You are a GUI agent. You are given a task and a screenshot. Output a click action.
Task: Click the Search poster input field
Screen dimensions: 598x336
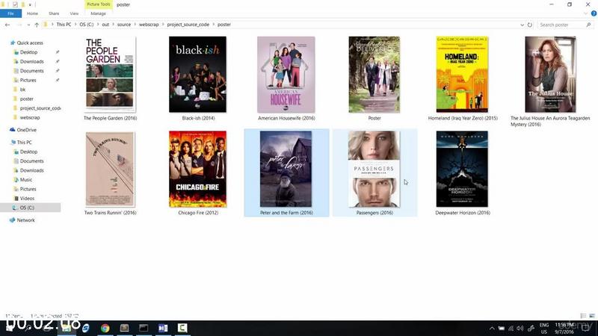pos(561,25)
